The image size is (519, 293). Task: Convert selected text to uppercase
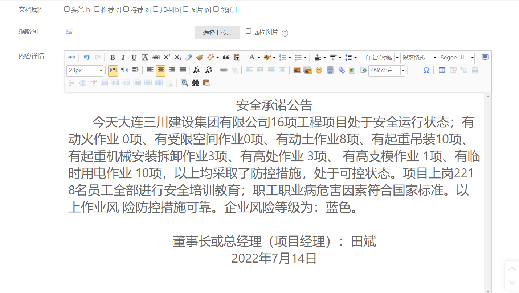(196, 70)
